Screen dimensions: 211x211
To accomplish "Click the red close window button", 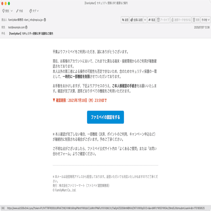I will 2,4.
